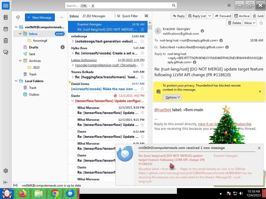Click the Santa start button
Image resolution: width=266 pixels, height=199 pixels.
click(7, 193)
